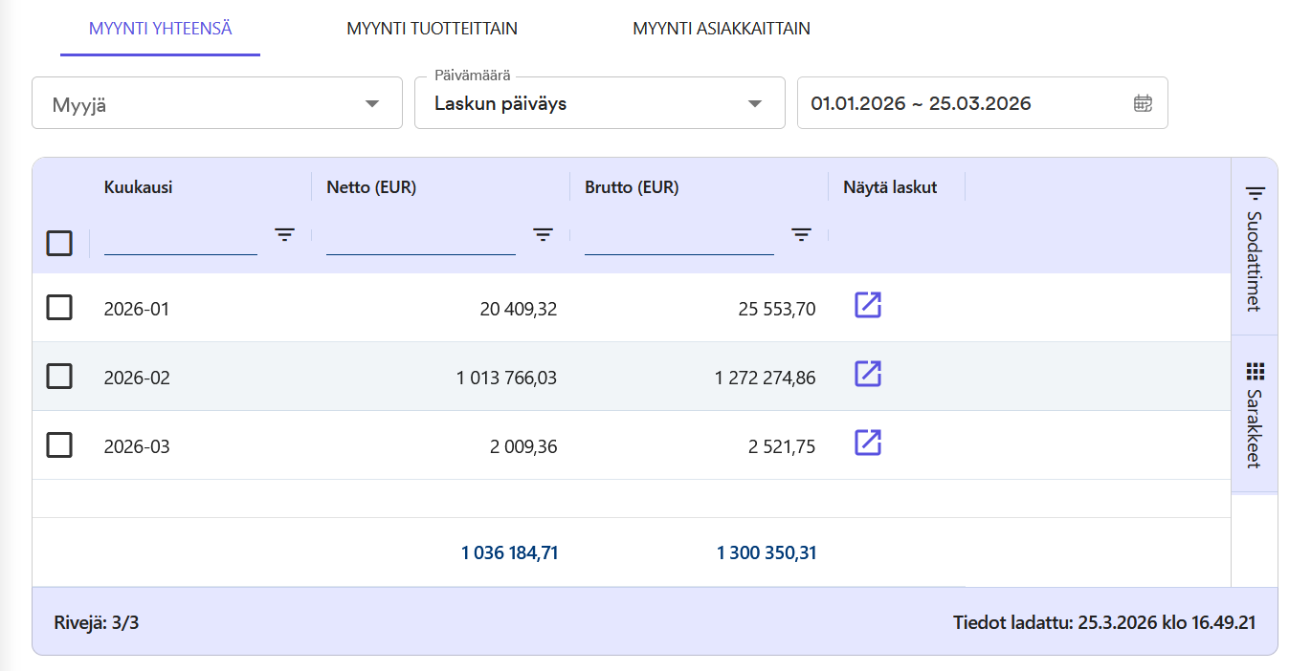
Task: Select the 2026-02 row checkbox
Action: [x=59, y=377]
